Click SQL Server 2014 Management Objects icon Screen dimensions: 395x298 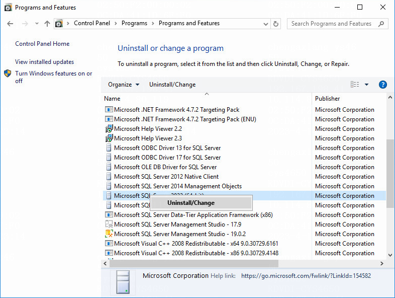point(109,186)
